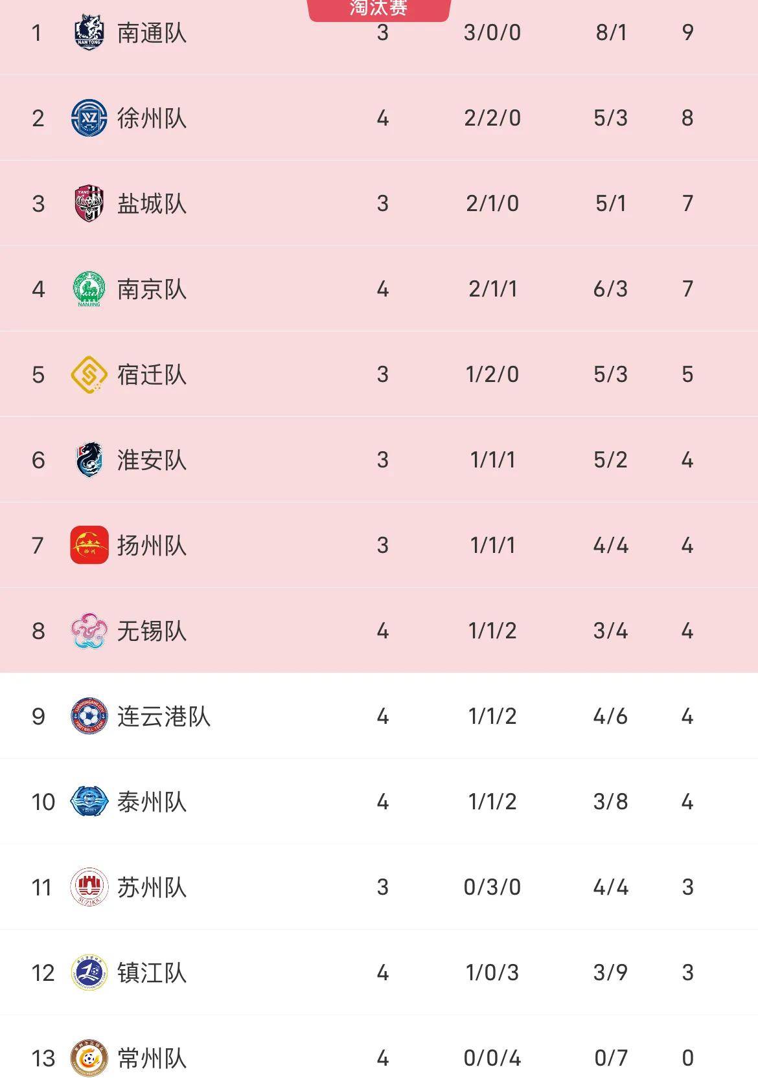Open the 南通队 team name link
Viewport: 758px width, 1089px height.
tap(152, 32)
